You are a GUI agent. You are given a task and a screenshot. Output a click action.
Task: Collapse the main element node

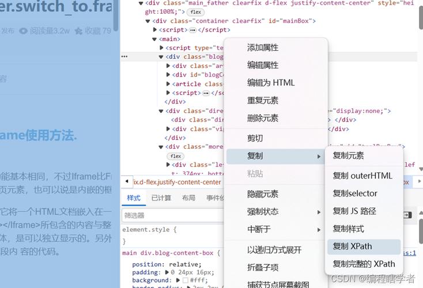[154, 39]
